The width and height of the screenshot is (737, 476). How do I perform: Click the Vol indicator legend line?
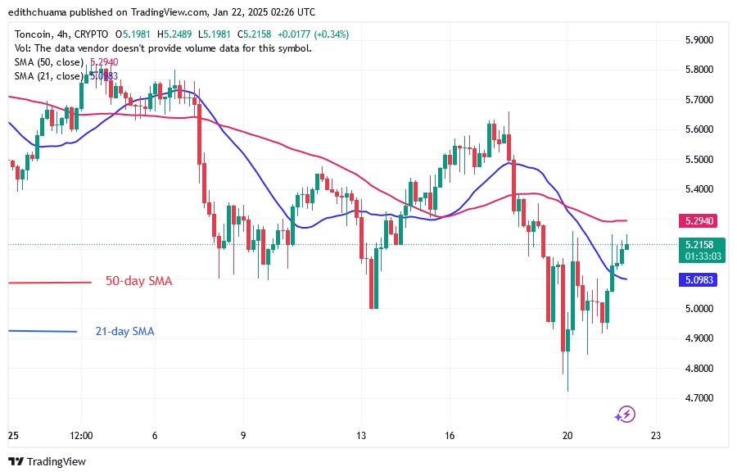click(164, 48)
